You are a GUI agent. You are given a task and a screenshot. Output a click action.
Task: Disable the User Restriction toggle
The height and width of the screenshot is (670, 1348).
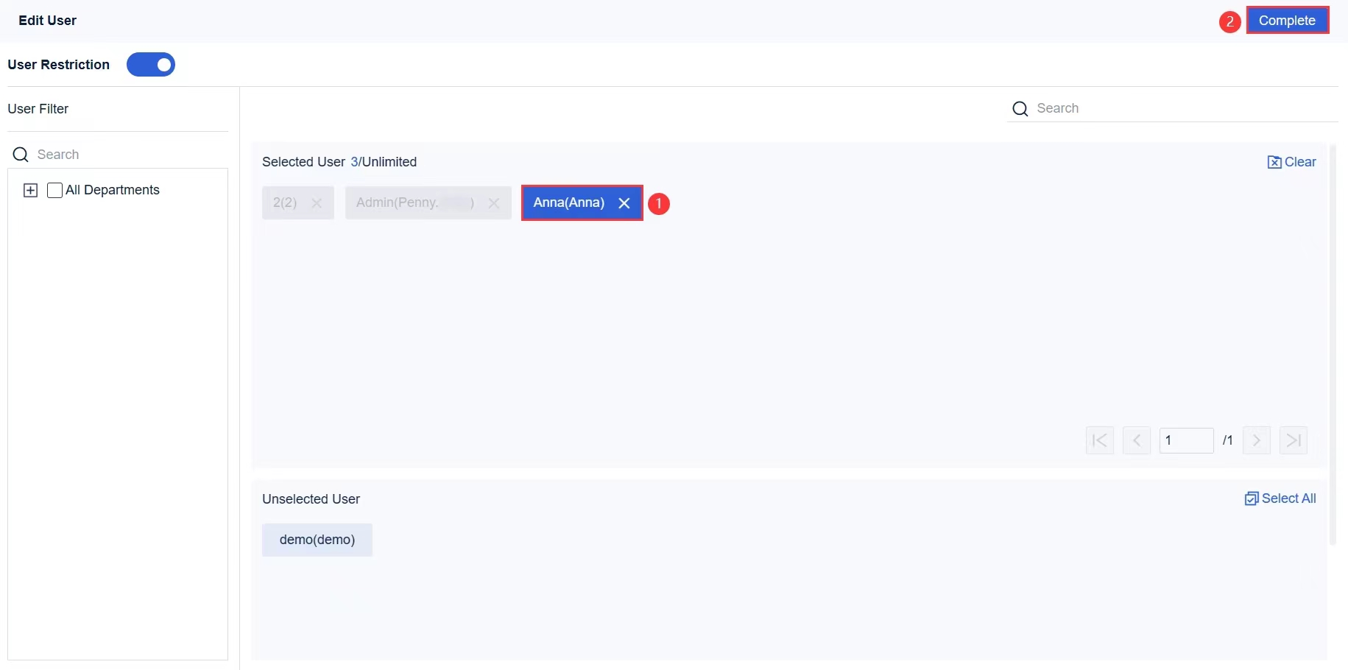tap(151, 65)
